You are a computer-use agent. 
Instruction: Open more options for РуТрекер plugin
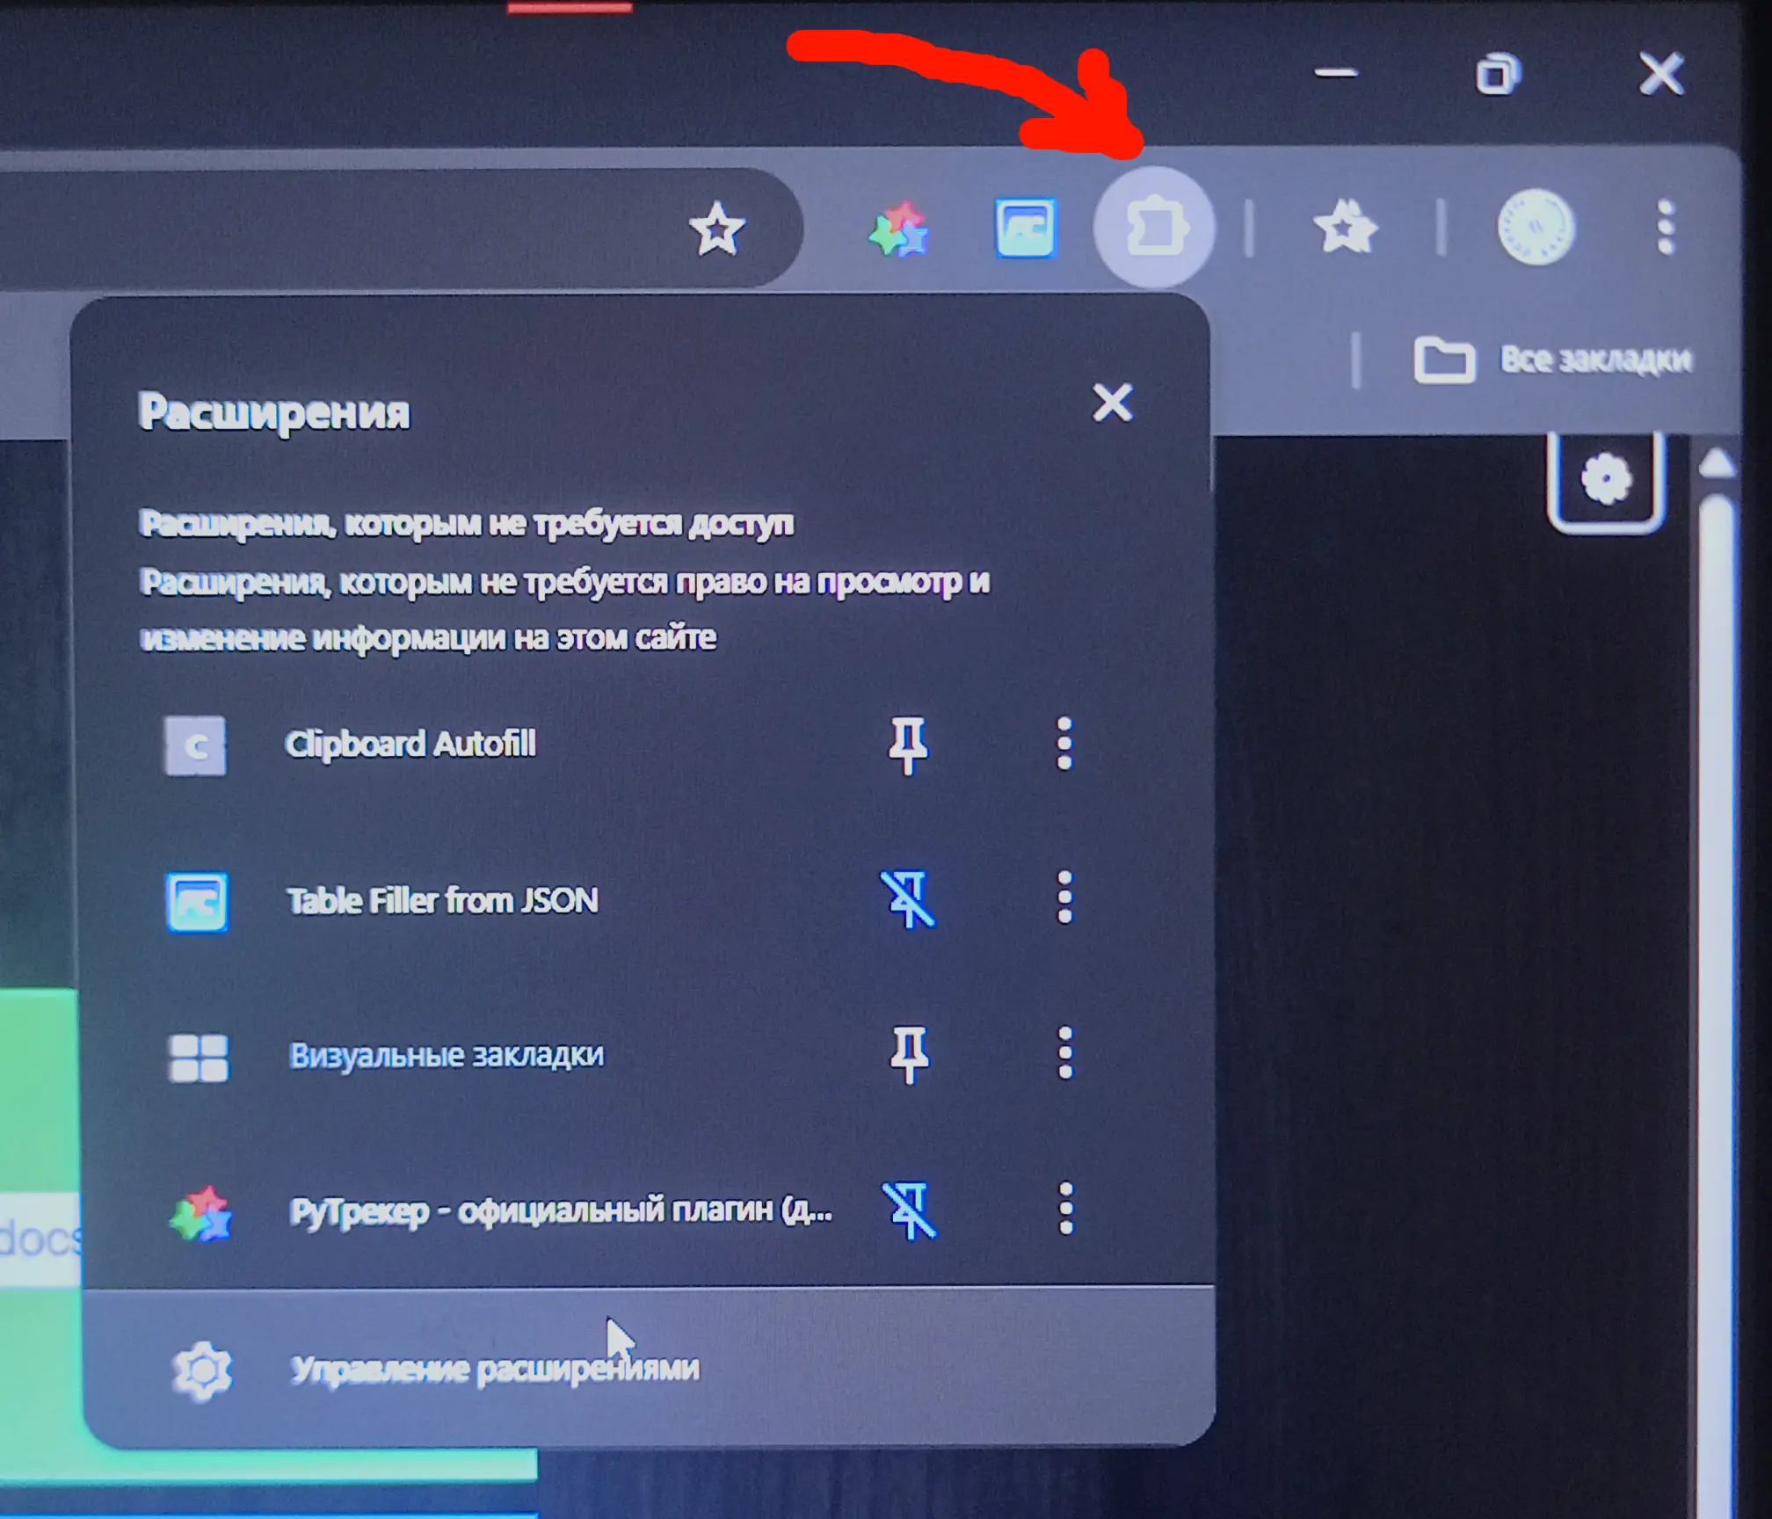[1065, 1208]
